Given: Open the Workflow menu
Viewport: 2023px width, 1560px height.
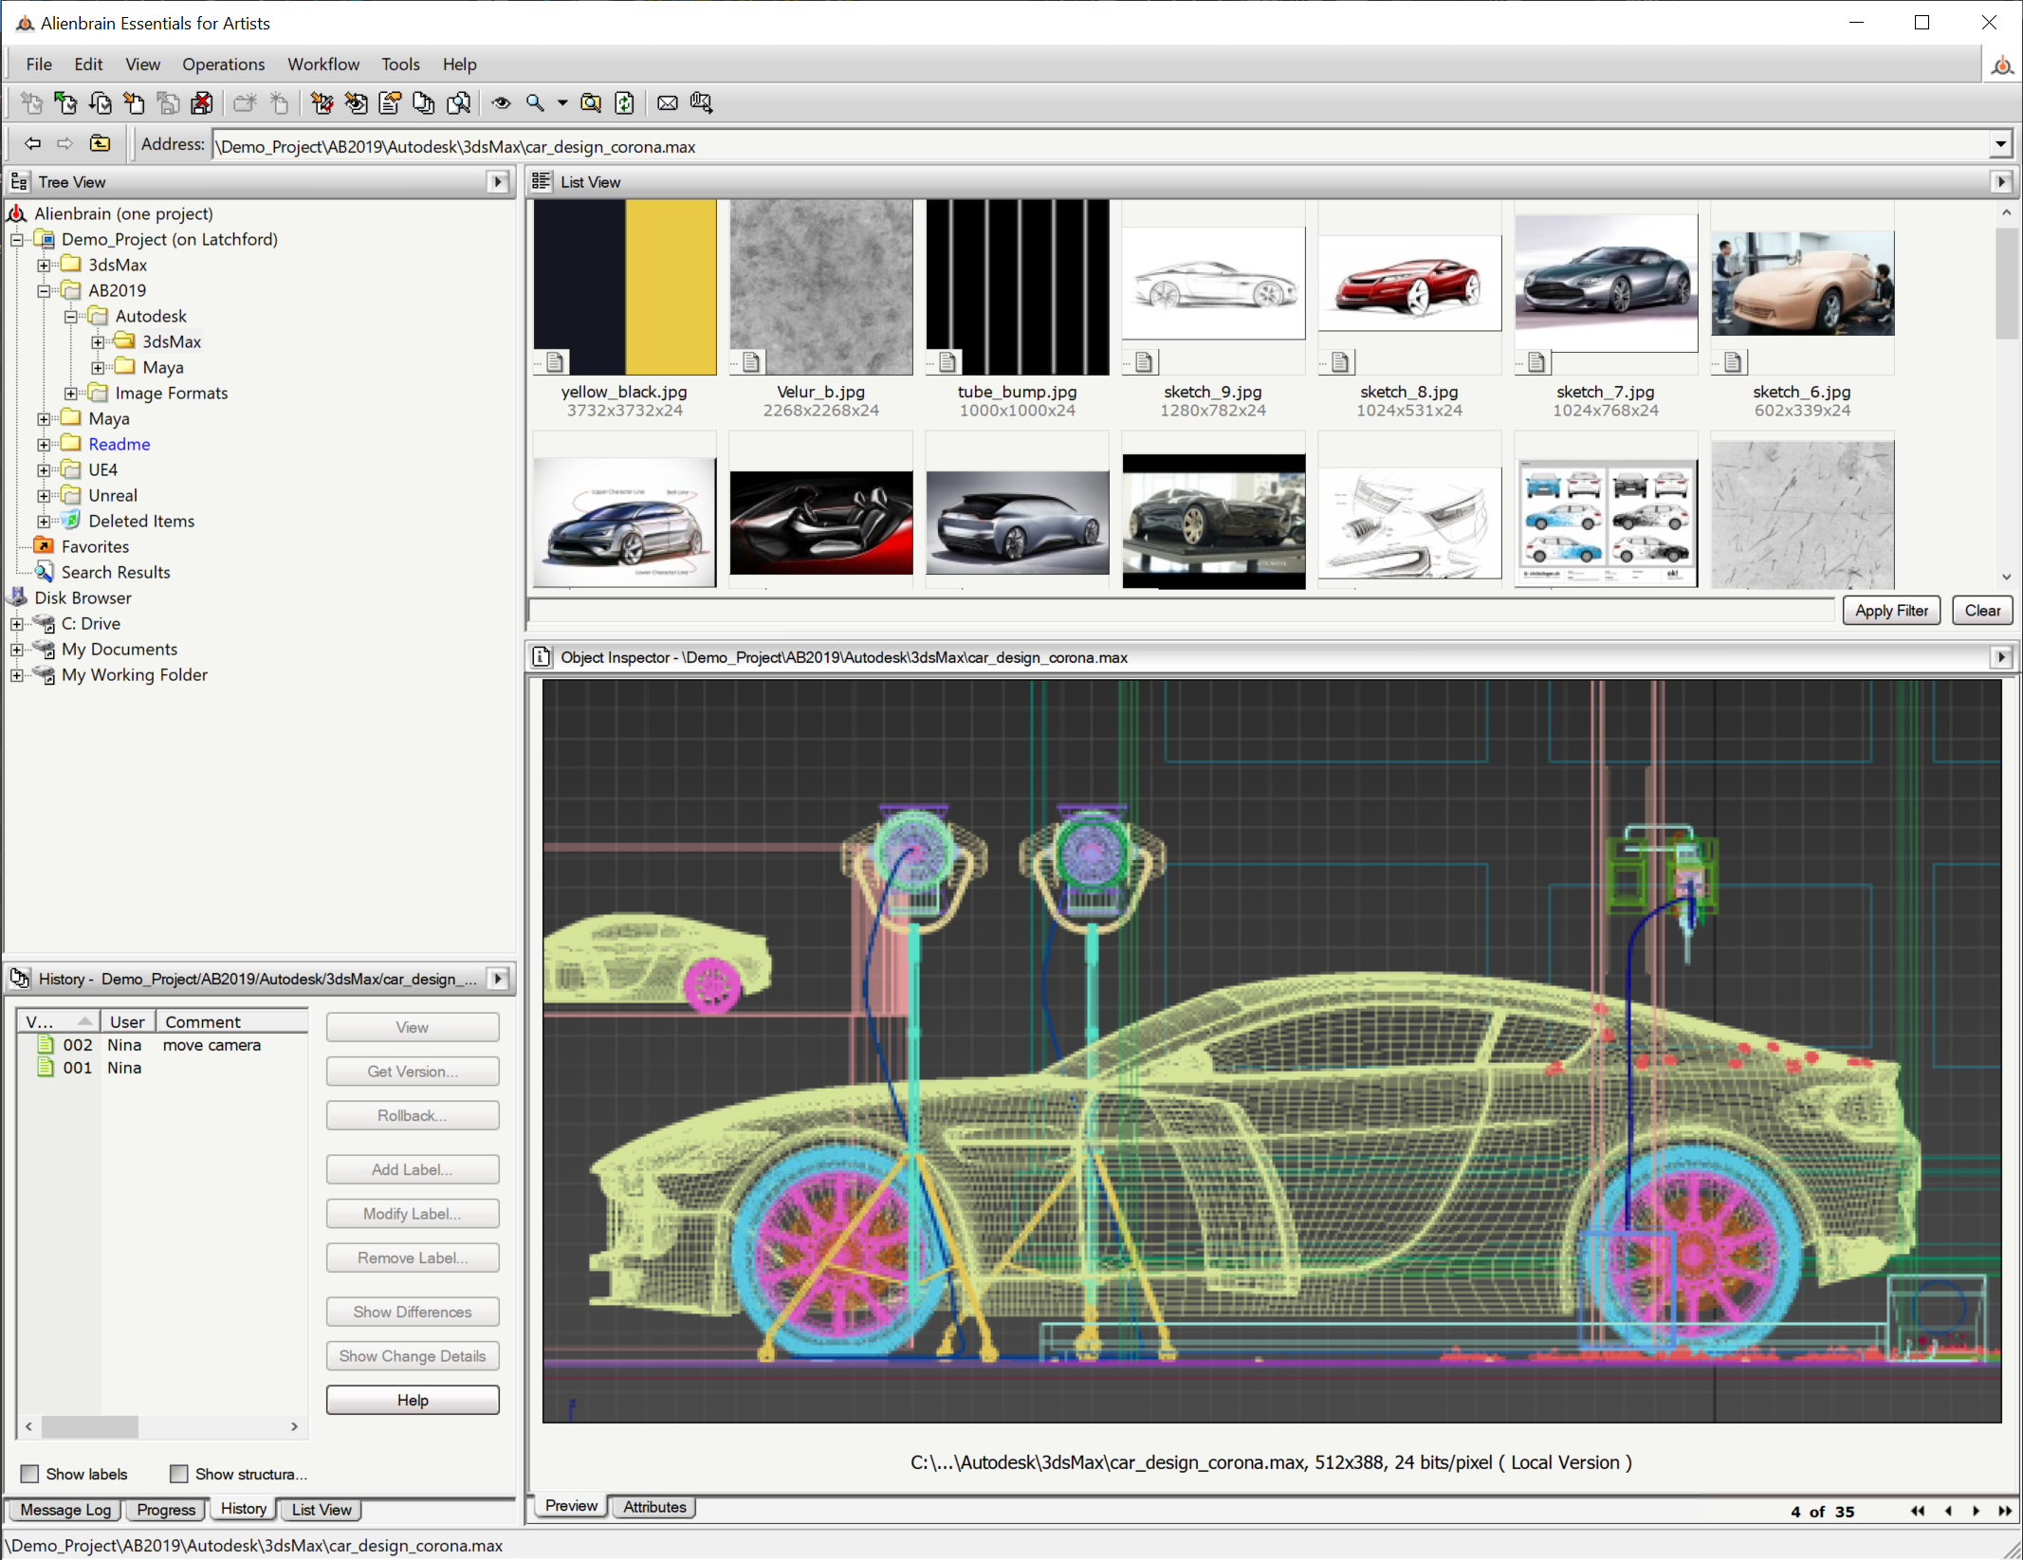Looking at the screenshot, I should point(323,64).
